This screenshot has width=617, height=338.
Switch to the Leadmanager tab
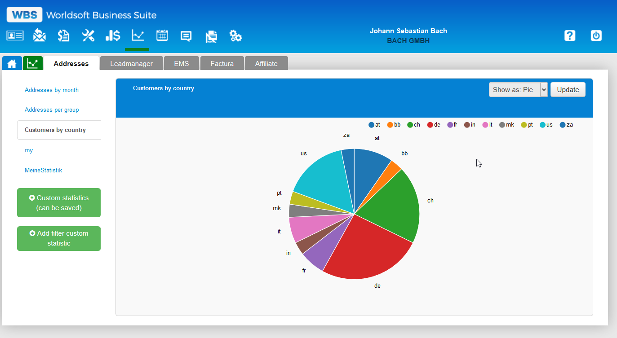coord(131,63)
